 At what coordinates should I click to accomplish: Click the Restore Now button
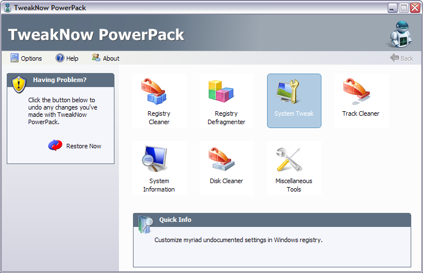75,145
